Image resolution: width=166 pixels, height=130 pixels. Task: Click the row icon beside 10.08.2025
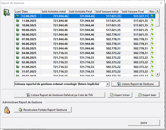click(x=18, y=25)
